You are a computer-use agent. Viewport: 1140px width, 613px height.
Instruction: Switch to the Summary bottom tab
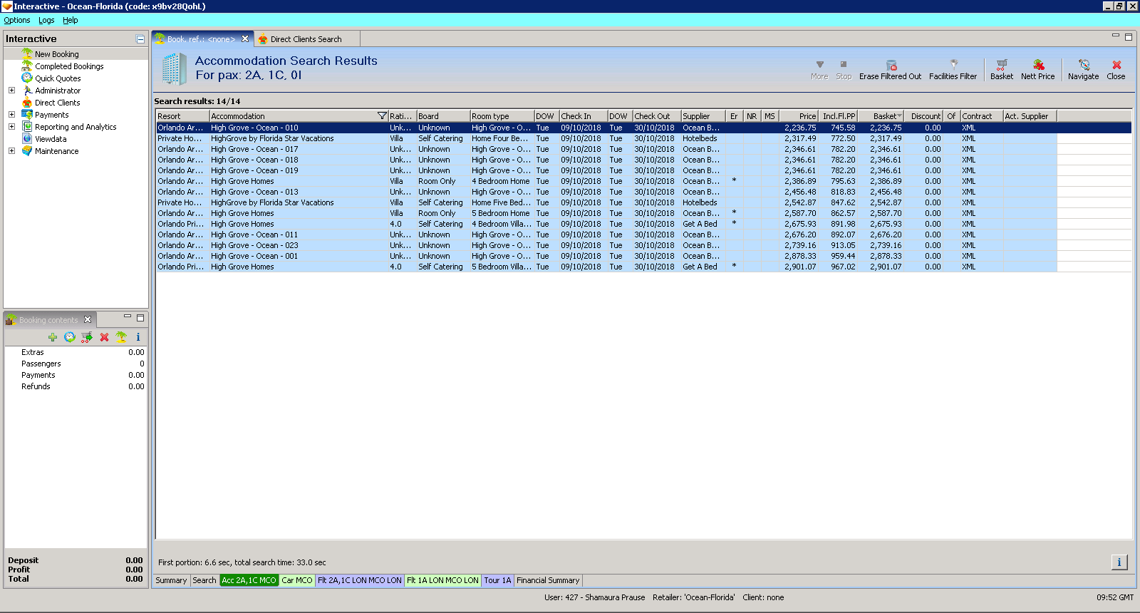coord(171,580)
